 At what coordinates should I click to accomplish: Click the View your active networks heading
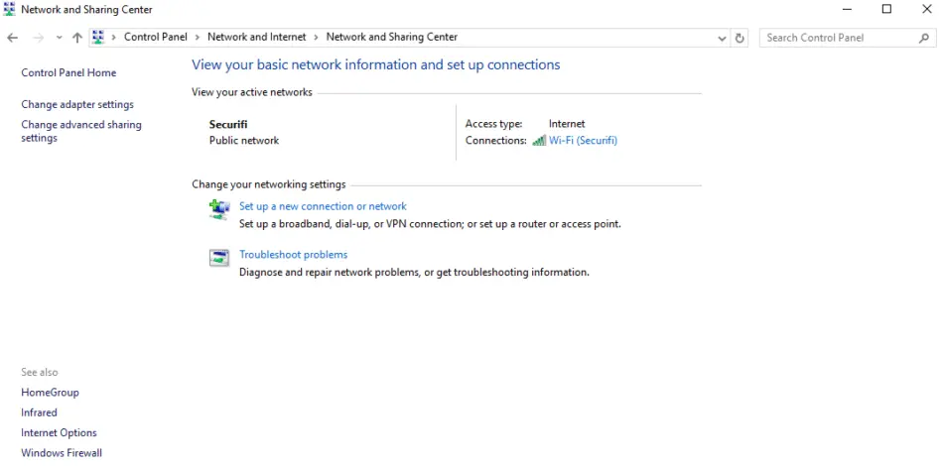tap(252, 92)
